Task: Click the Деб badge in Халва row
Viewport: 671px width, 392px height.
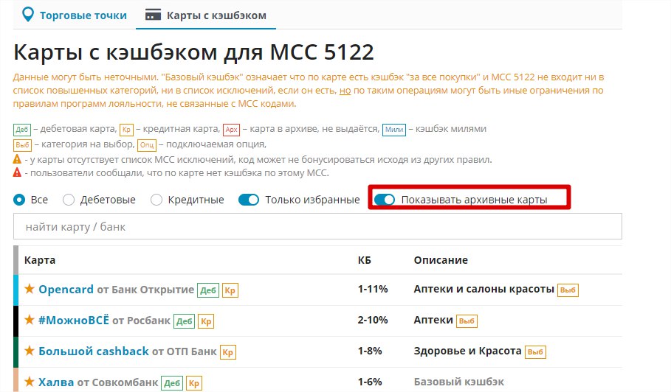Action: click(172, 383)
